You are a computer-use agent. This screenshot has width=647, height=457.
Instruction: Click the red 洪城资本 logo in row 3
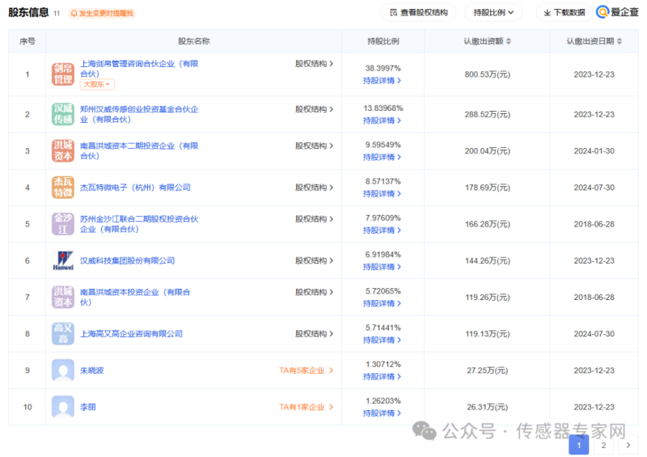click(x=63, y=150)
